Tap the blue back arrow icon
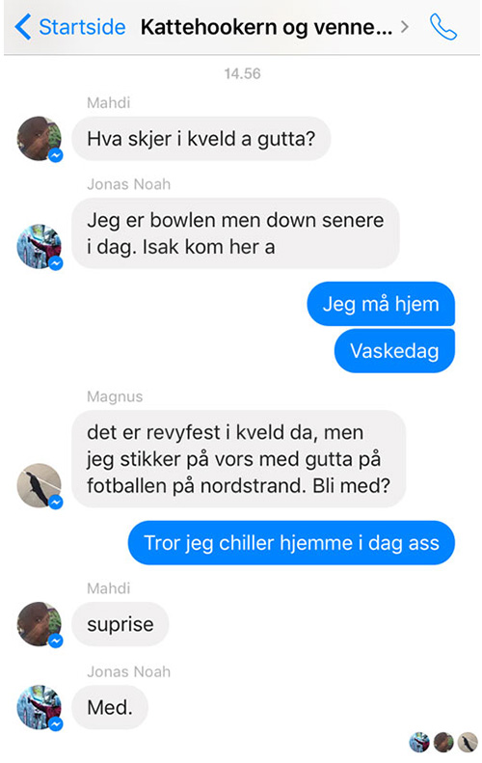Screen dimensions: 482x763 coord(23,27)
